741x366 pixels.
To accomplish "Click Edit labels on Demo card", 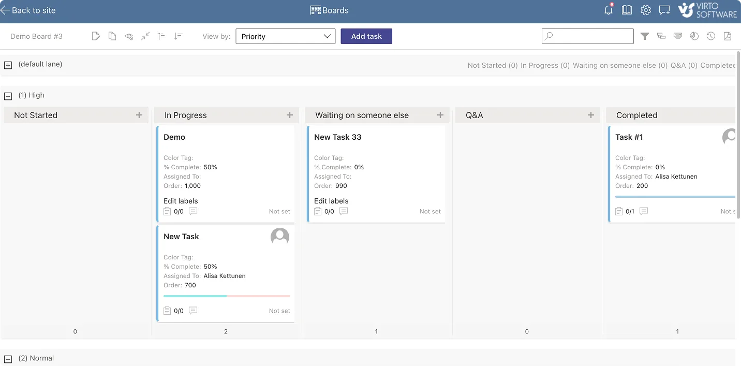I will (x=181, y=201).
